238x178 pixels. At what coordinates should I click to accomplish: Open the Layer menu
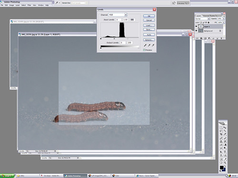[x=18, y=5]
